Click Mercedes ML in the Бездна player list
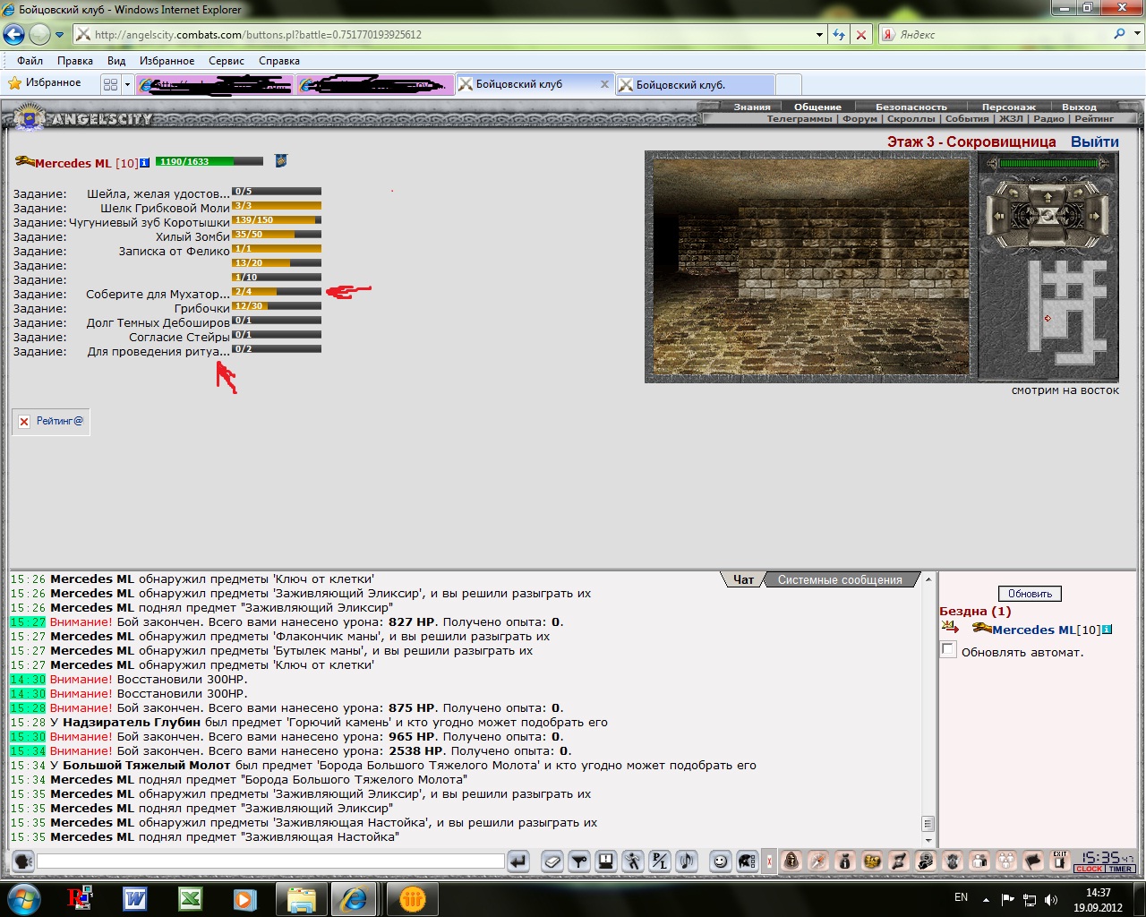The width and height of the screenshot is (1146, 917). pos(1033,630)
